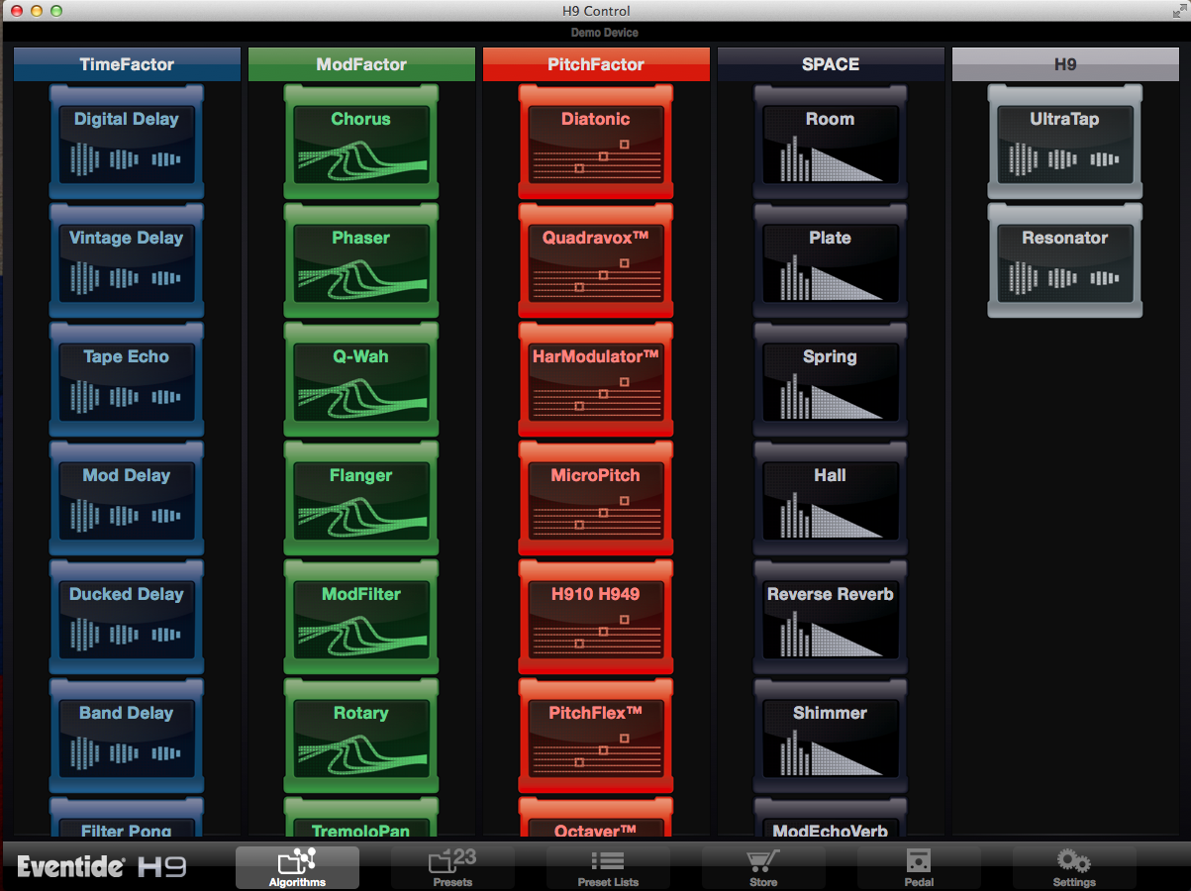Open the H910 H949 algorithm

[x=595, y=616]
